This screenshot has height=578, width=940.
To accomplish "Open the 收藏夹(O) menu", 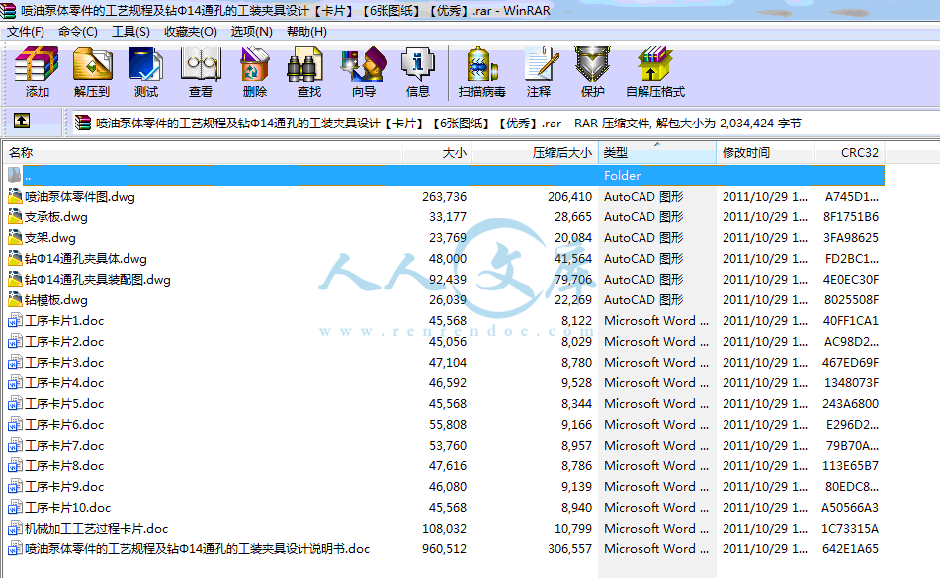I will 191,32.
